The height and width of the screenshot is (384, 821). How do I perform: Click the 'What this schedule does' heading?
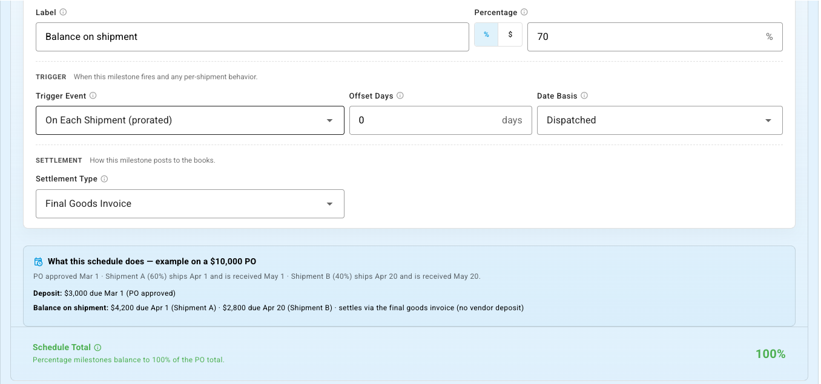pyautogui.click(x=152, y=262)
